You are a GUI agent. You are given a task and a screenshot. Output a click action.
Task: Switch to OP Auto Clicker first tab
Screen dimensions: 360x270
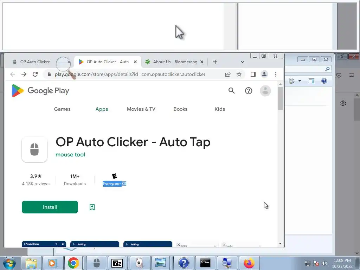point(35,62)
